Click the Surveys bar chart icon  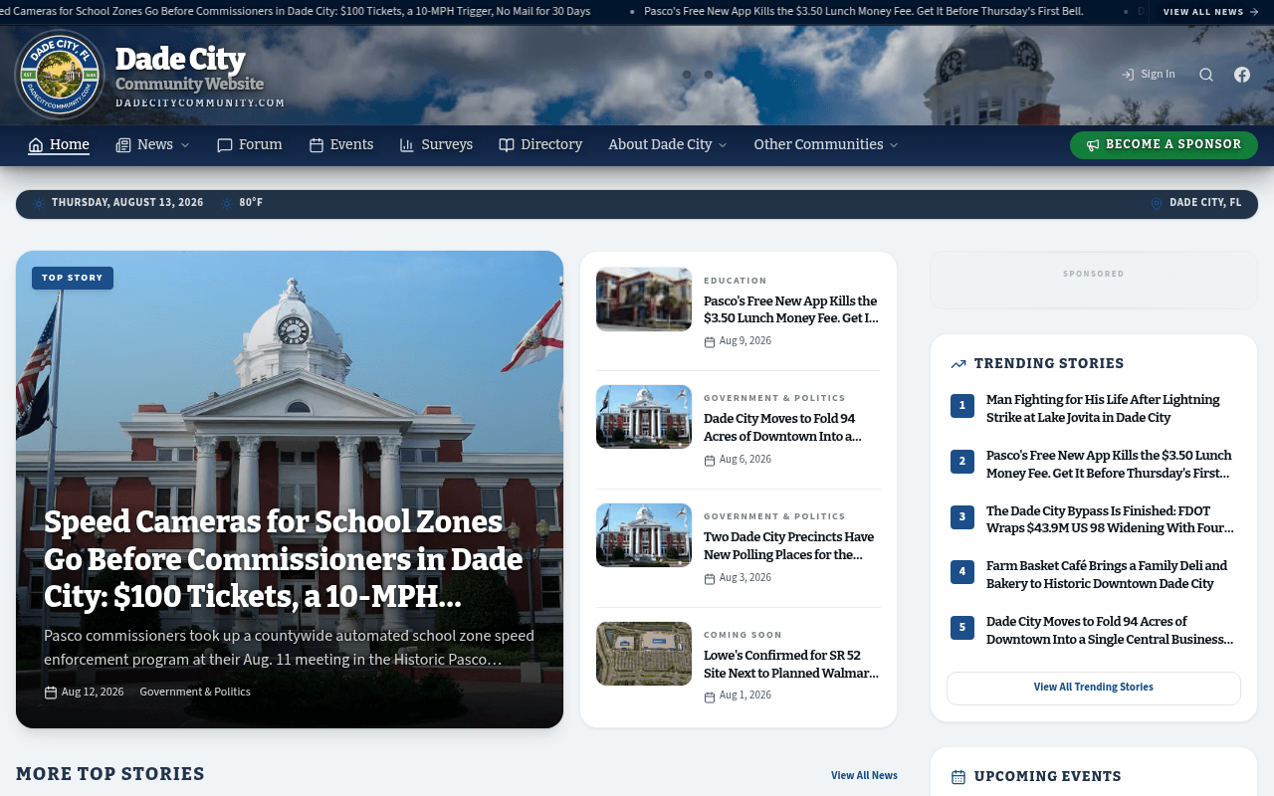point(407,145)
